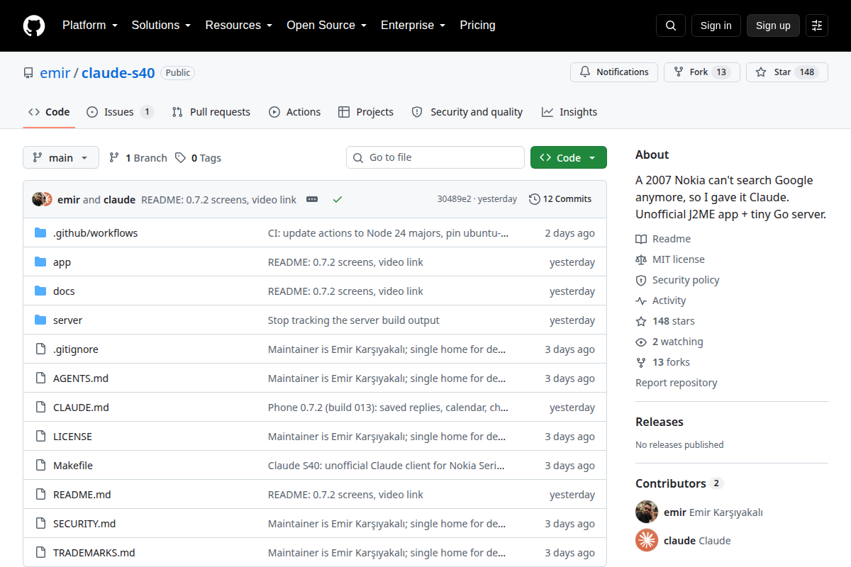Open the green Code dropdown
Image resolution: width=851 pixels, height=567 pixels.
569,157
